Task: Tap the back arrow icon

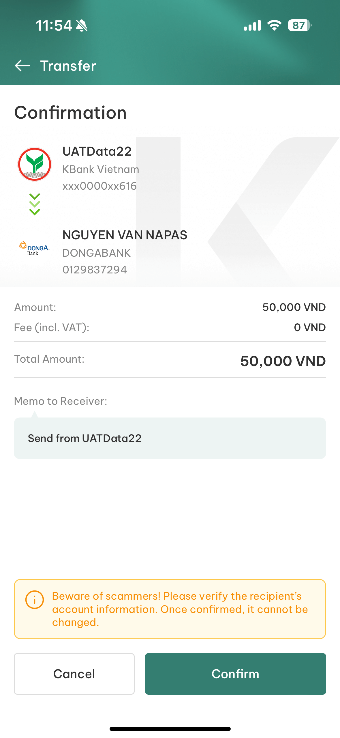Action: click(x=22, y=66)
